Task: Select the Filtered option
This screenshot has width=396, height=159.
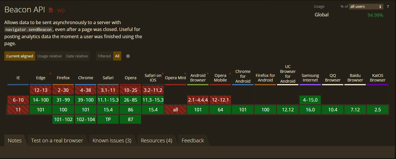Action: coord(104,56)
